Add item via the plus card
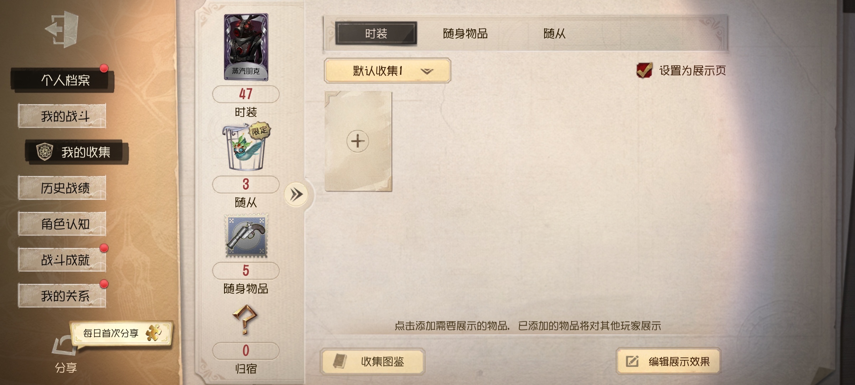855x385 pixels. (x=358, y=141)
